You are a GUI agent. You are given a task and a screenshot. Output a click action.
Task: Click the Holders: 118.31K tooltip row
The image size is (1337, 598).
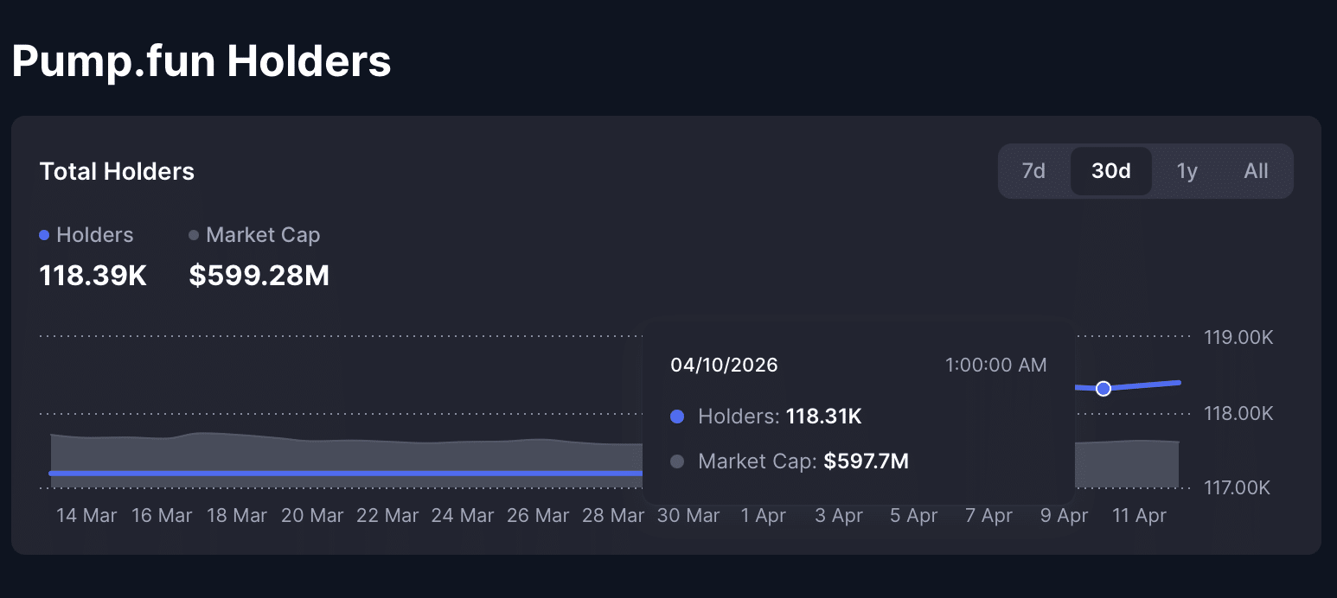[778, 417]
